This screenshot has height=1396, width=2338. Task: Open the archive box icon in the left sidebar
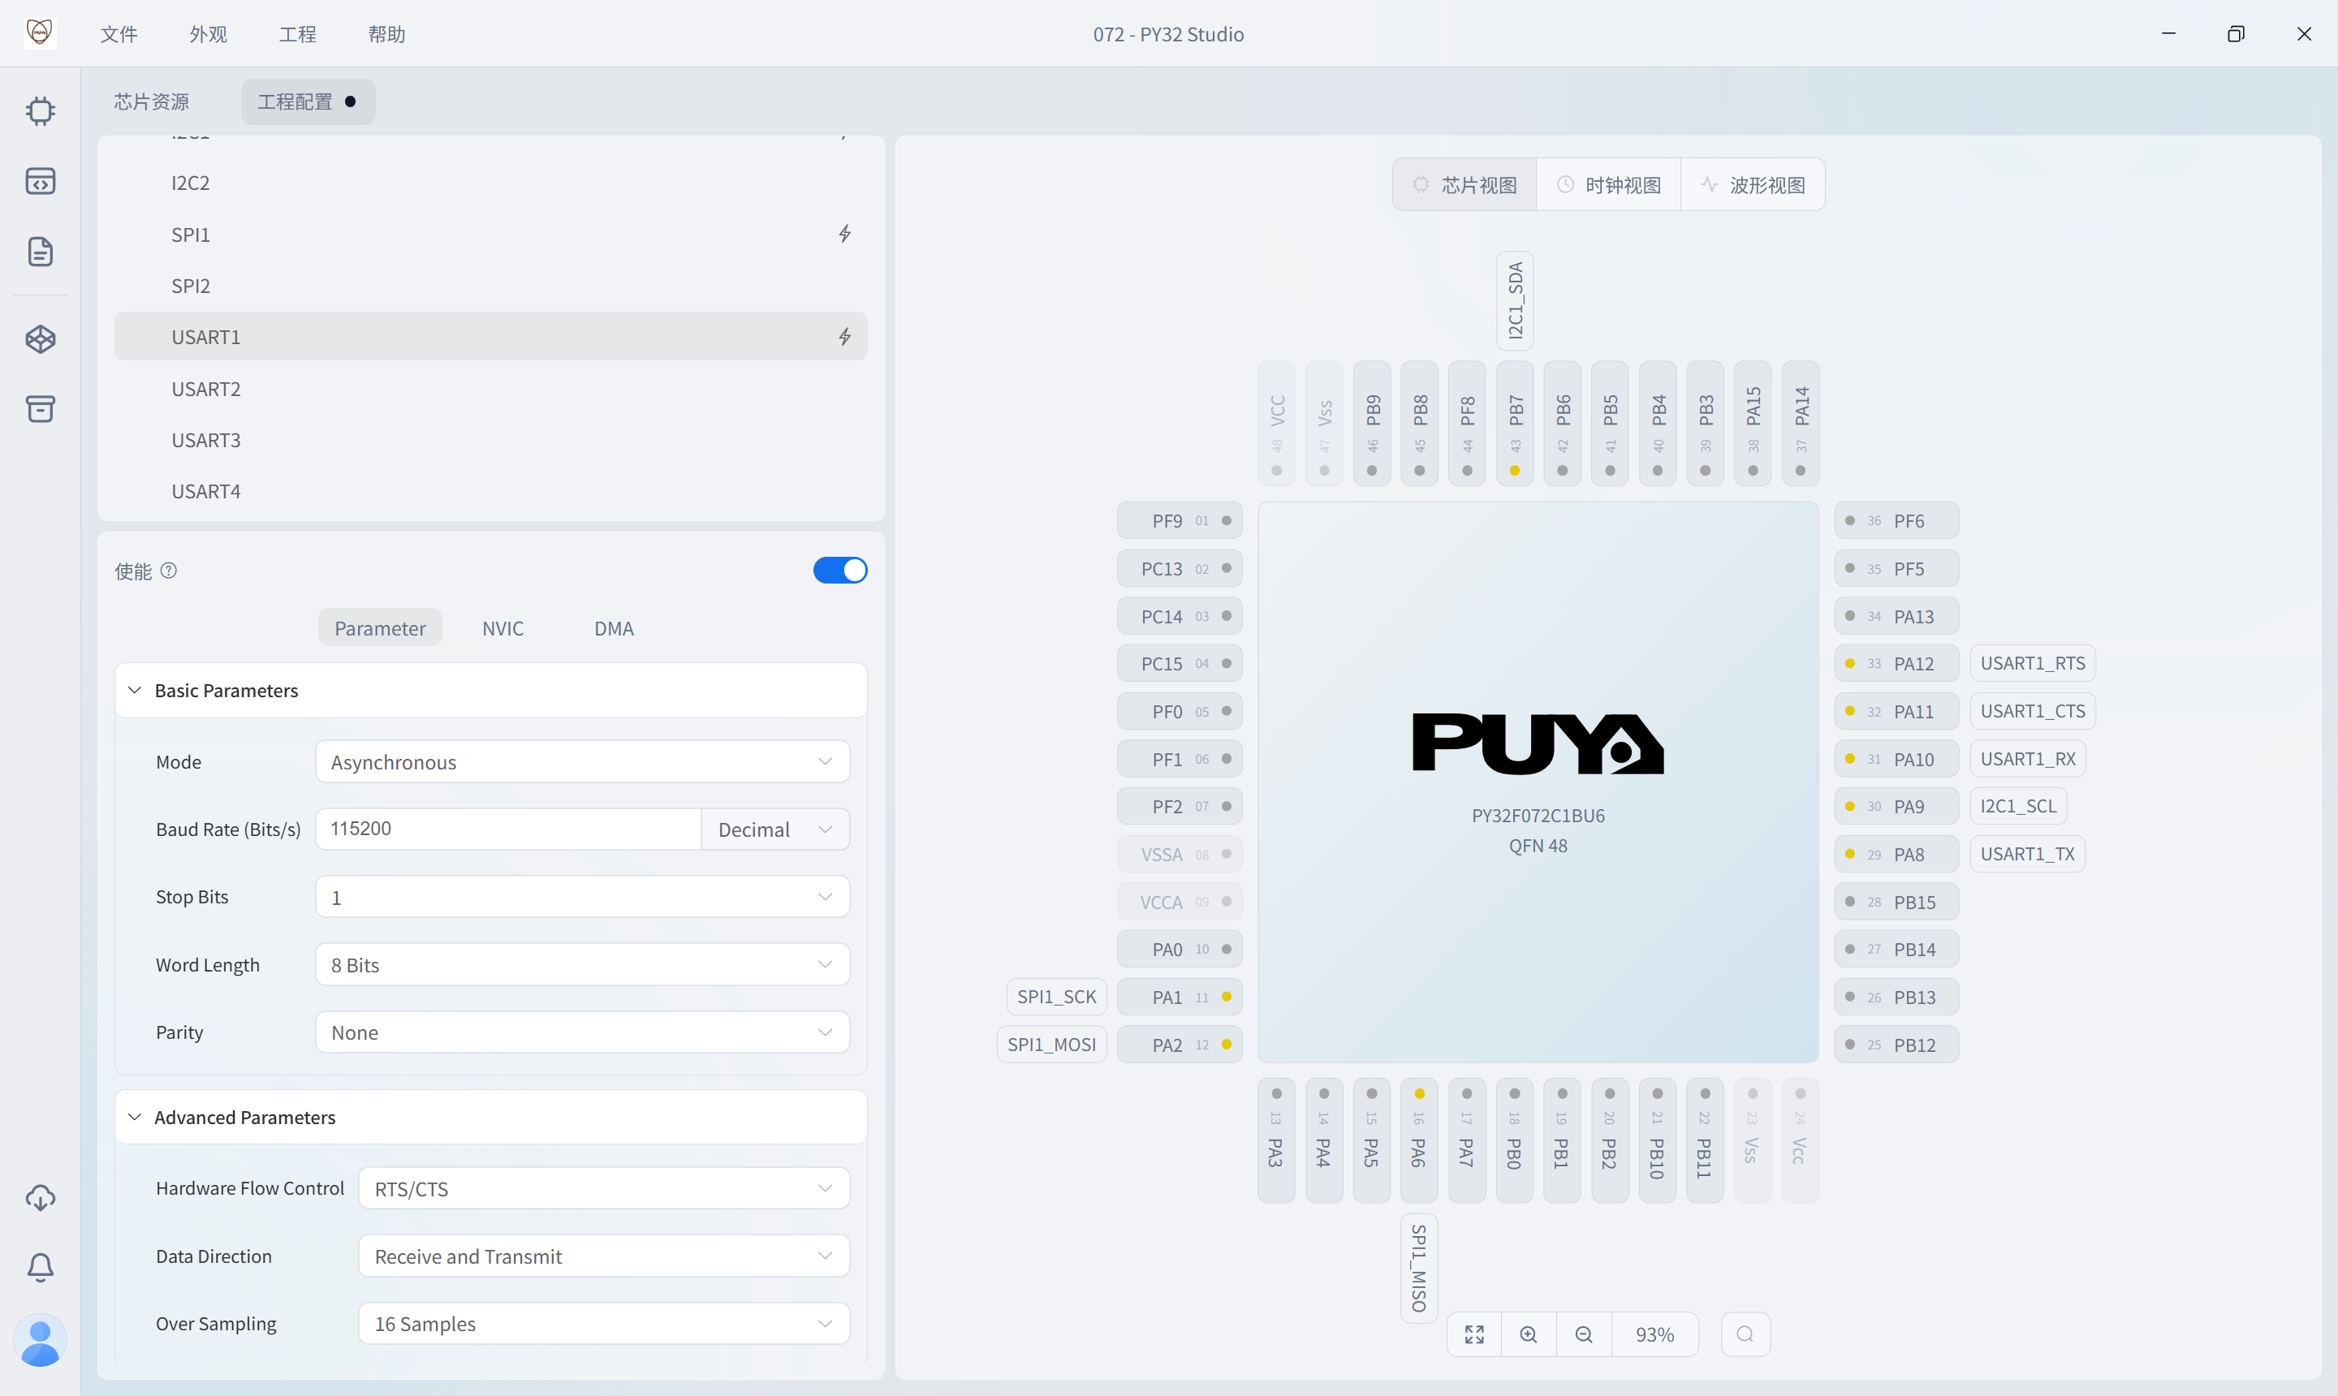(40, 408)
